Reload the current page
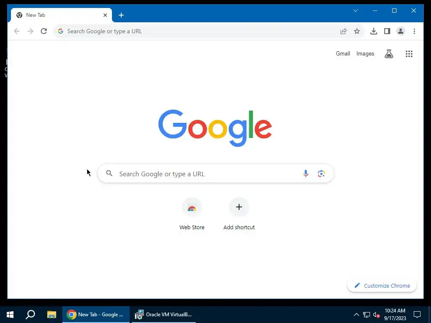Viewport: 431px width, 323px height. 44,31
